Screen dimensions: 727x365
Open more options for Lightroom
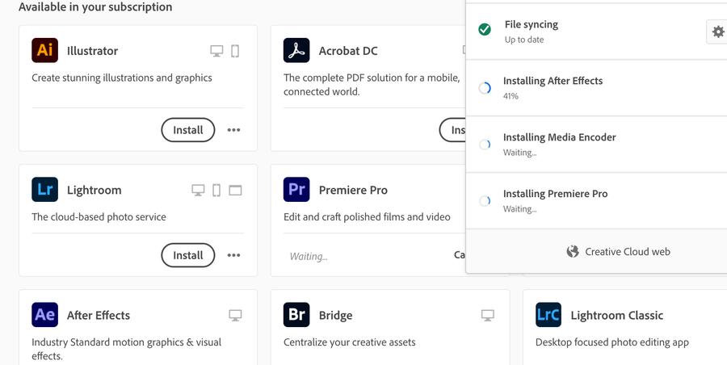coord(234,255)
